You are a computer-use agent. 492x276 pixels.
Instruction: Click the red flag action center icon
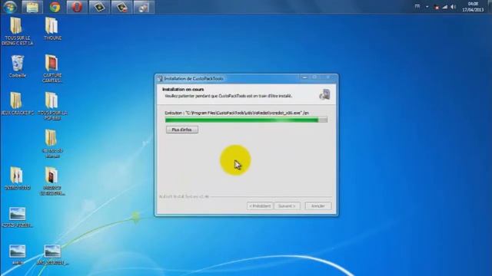437,7
